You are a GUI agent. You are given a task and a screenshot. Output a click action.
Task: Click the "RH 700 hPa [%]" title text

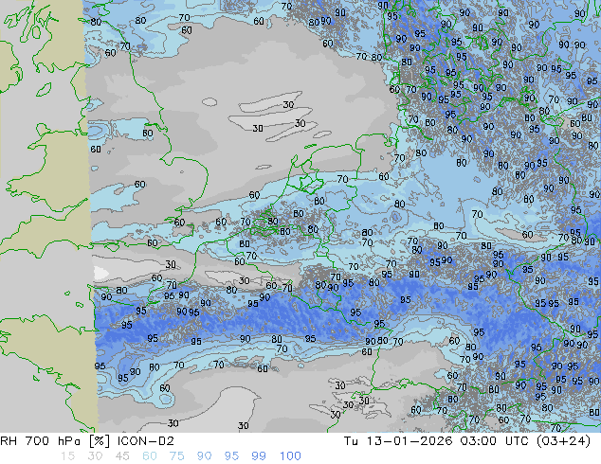click(56, 441)
